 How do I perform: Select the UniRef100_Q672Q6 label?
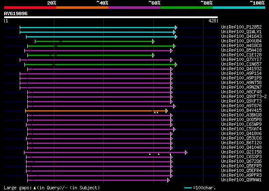pyautogui.click(x=241, y=162)
